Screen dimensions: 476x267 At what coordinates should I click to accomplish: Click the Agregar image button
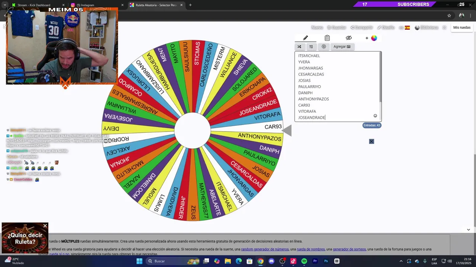(x=342, y=47)
